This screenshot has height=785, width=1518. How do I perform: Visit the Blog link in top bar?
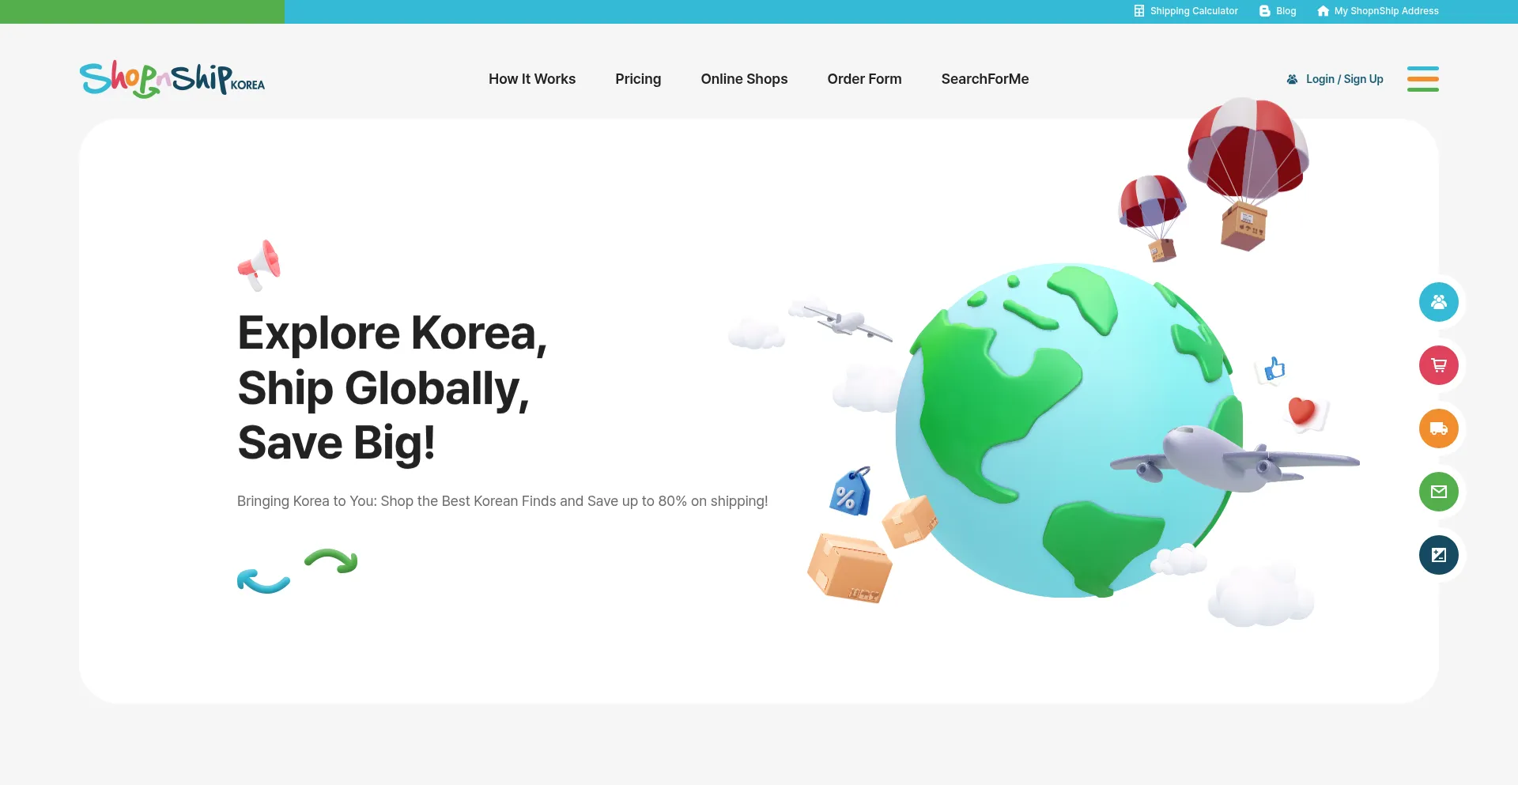[1286, 11]
